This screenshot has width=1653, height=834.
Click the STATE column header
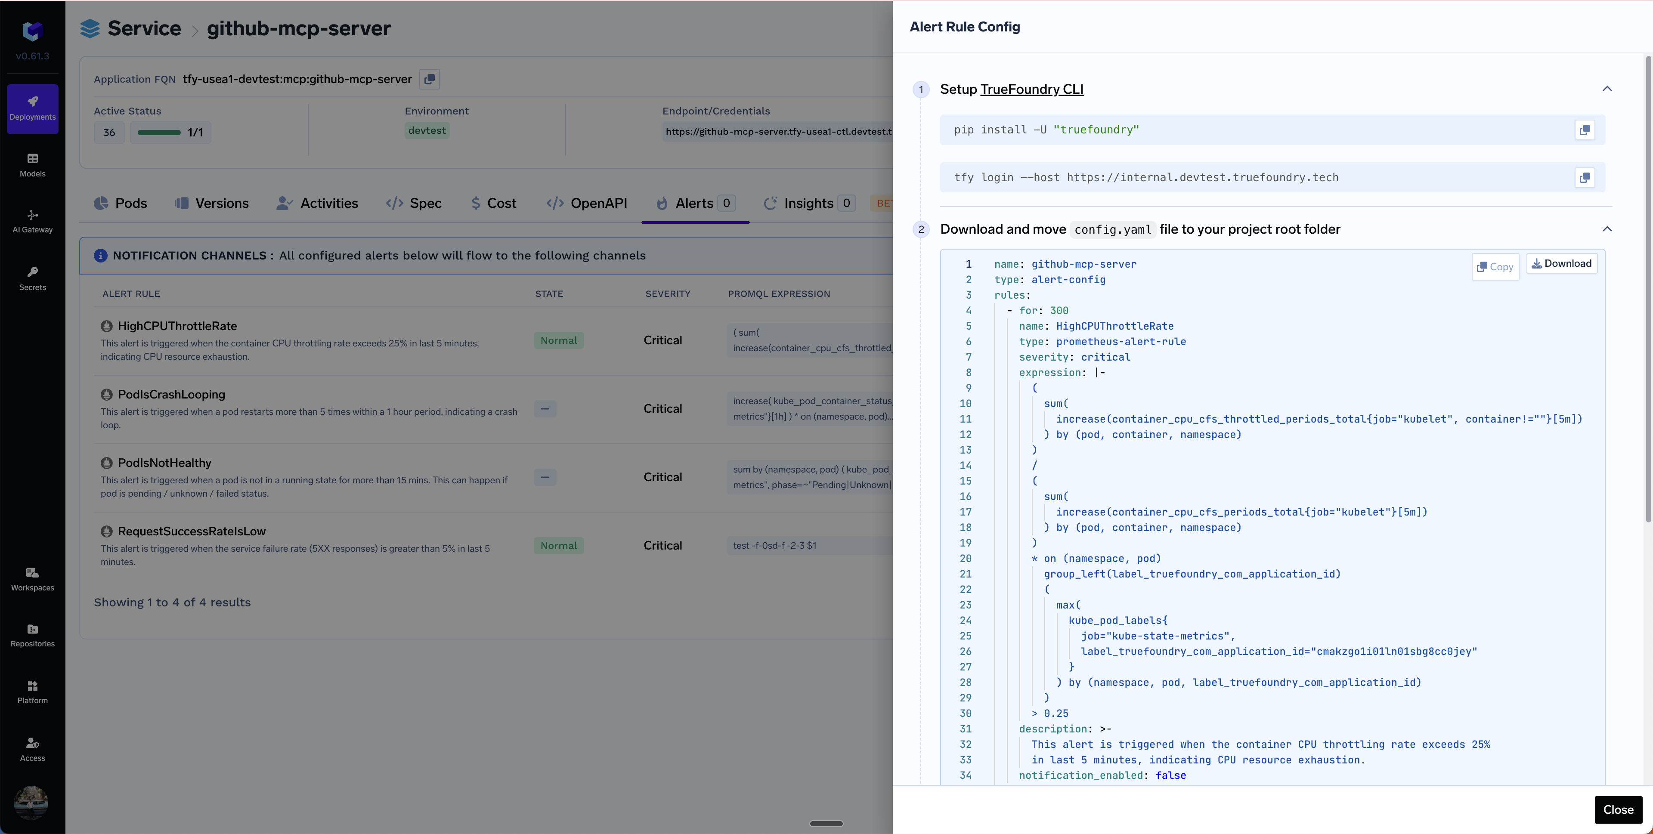coord(549,294)
